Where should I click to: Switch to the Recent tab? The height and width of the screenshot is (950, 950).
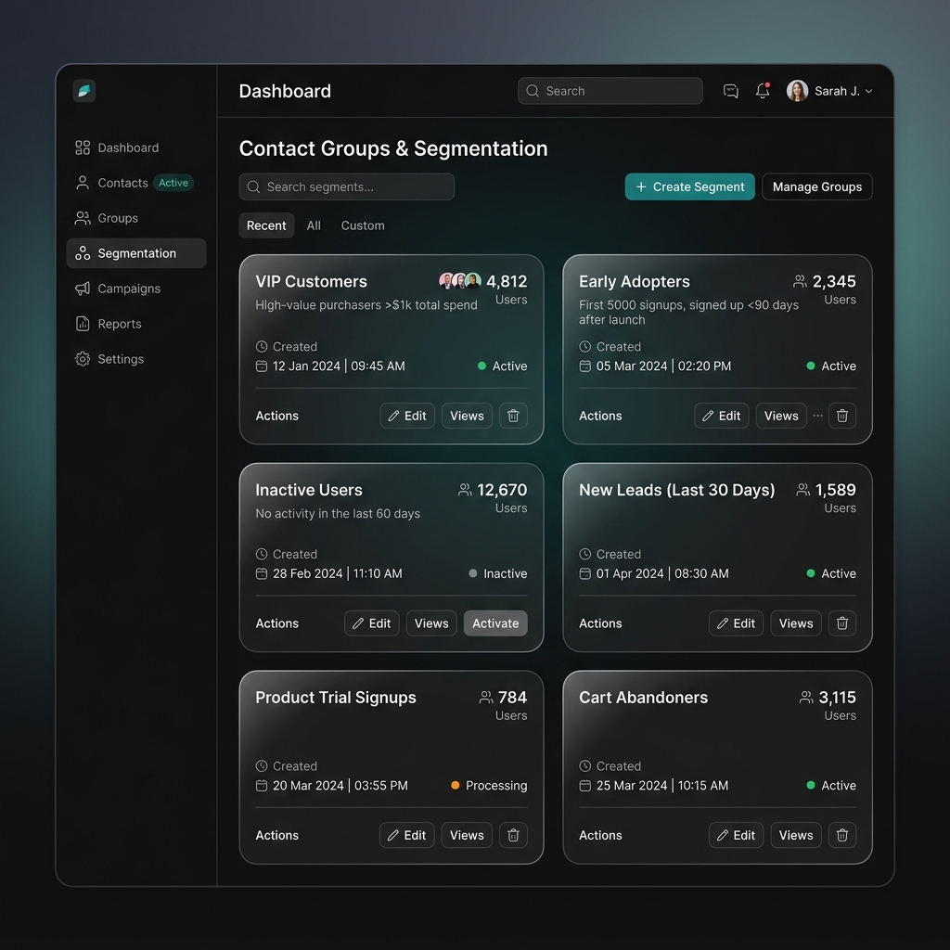(x=266, y=225)
